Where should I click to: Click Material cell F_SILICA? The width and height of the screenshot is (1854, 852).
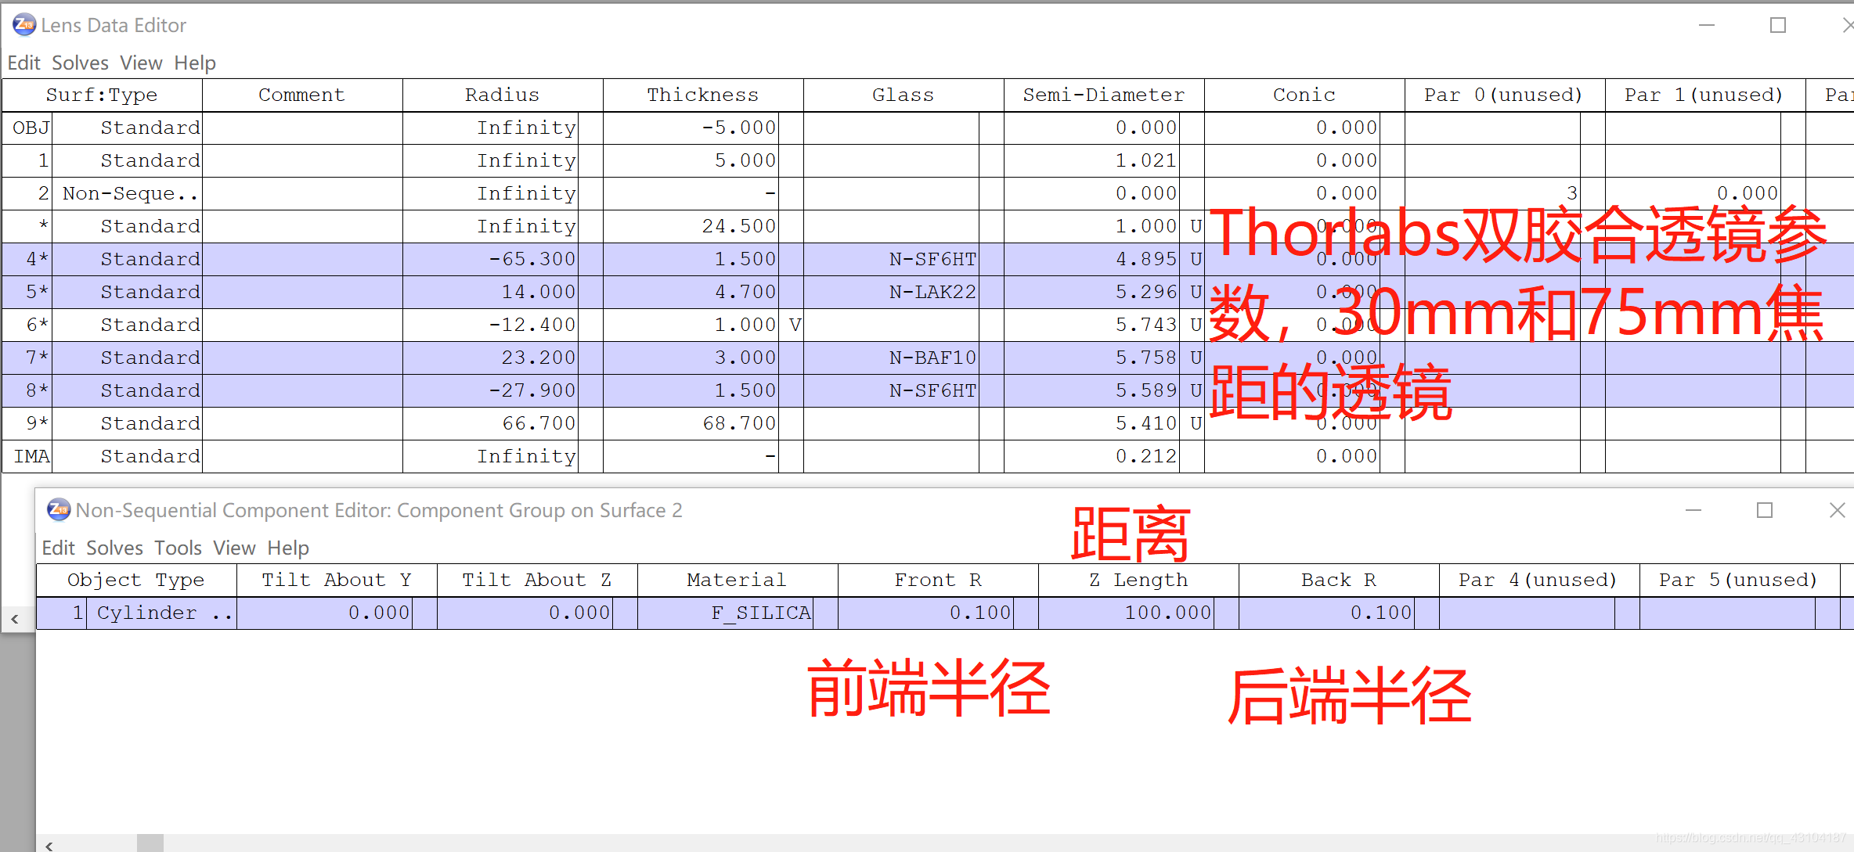pos(726,613)
